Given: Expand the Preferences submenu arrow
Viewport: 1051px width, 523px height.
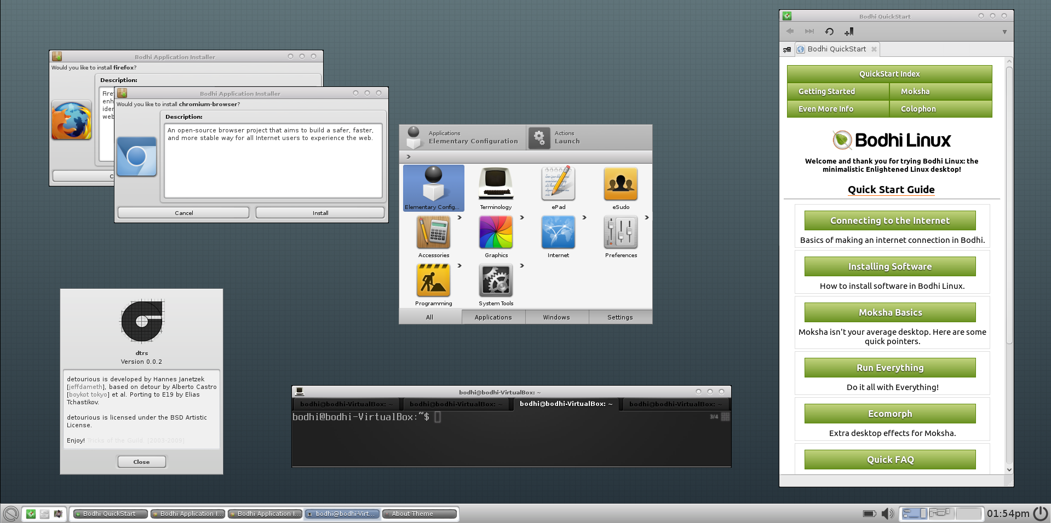Looking at the screenshot, I should (647, 218).
